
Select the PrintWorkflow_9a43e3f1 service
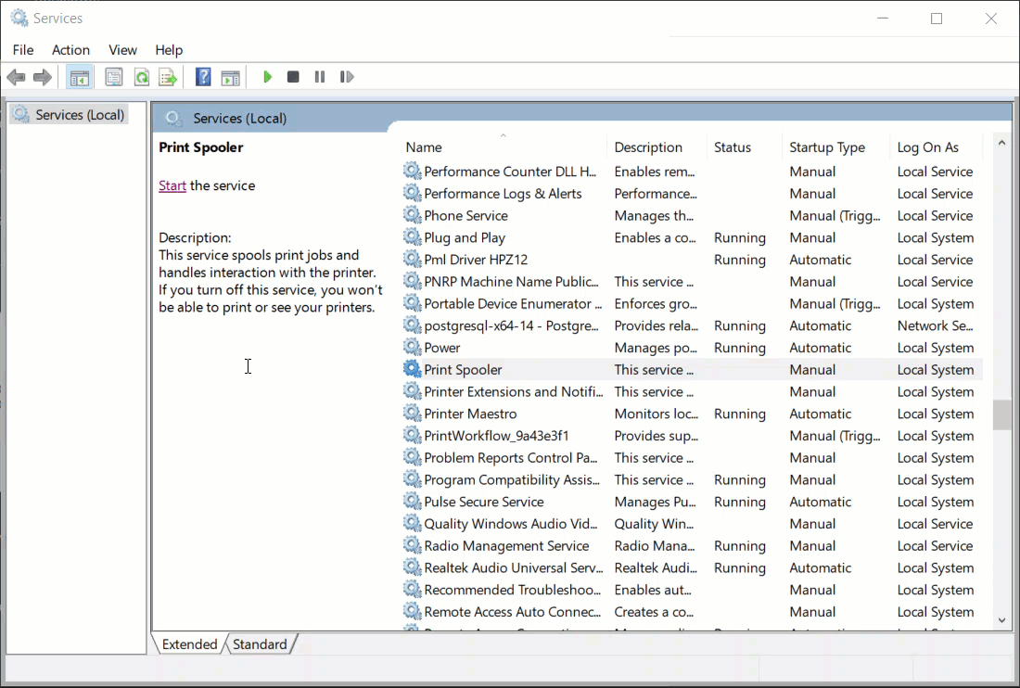pyautogui.click(x=692, y=436)
